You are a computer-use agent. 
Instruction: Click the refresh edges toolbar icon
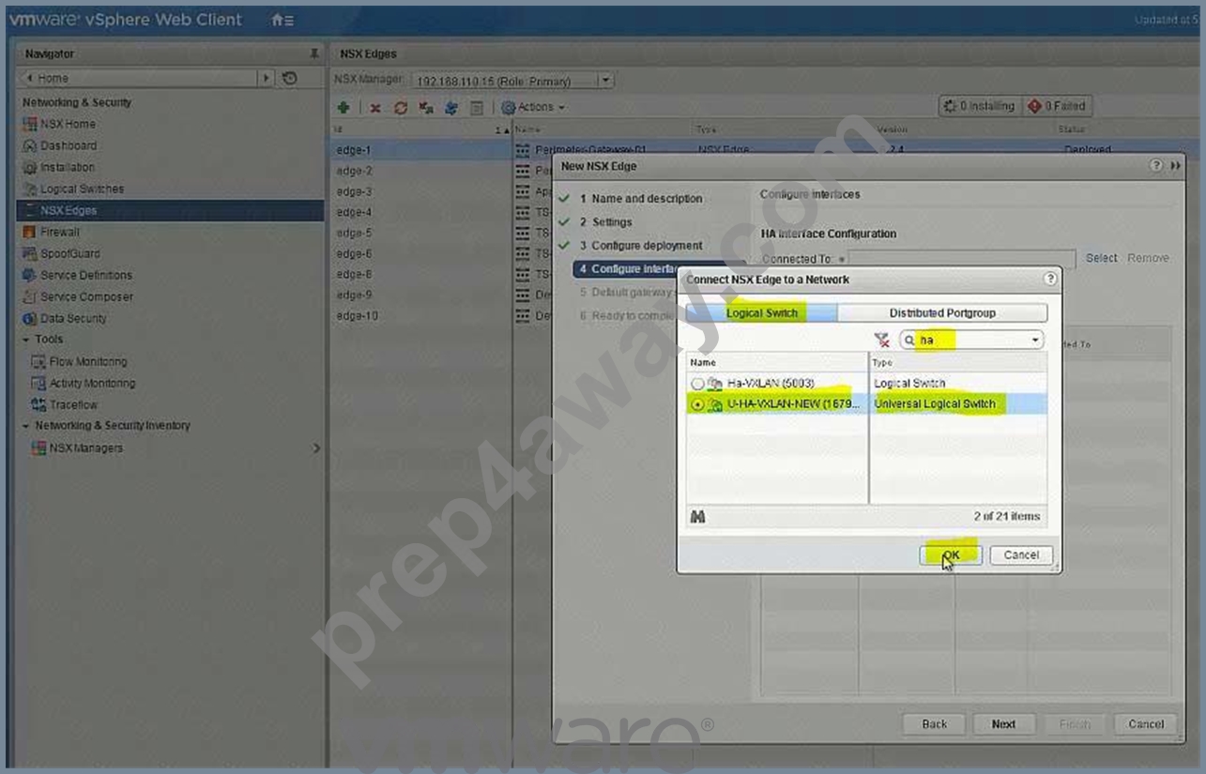[x=401, y=108]
